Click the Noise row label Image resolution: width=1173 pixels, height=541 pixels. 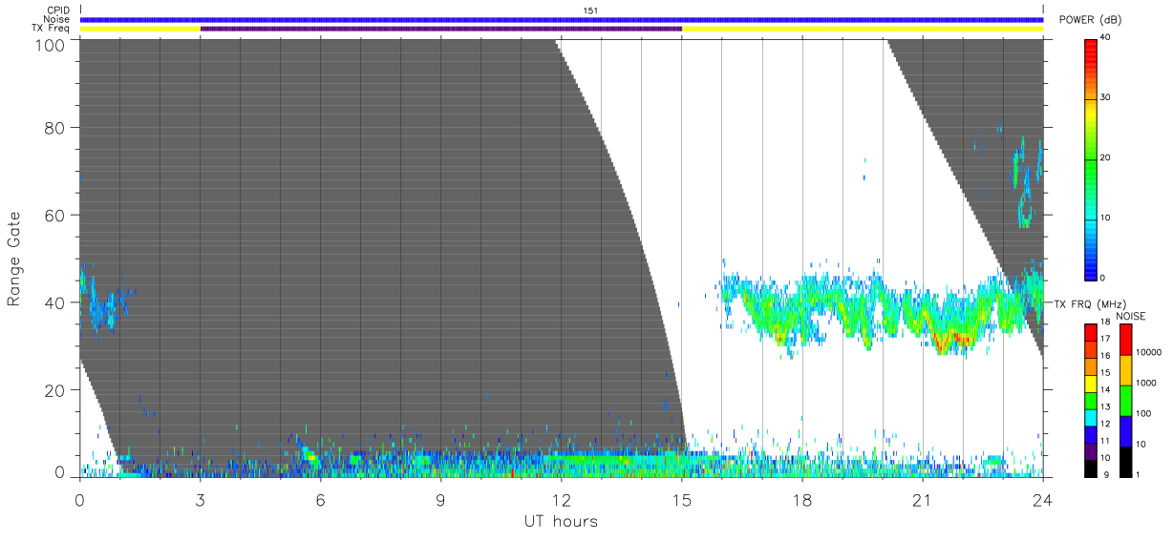(57, 19)
